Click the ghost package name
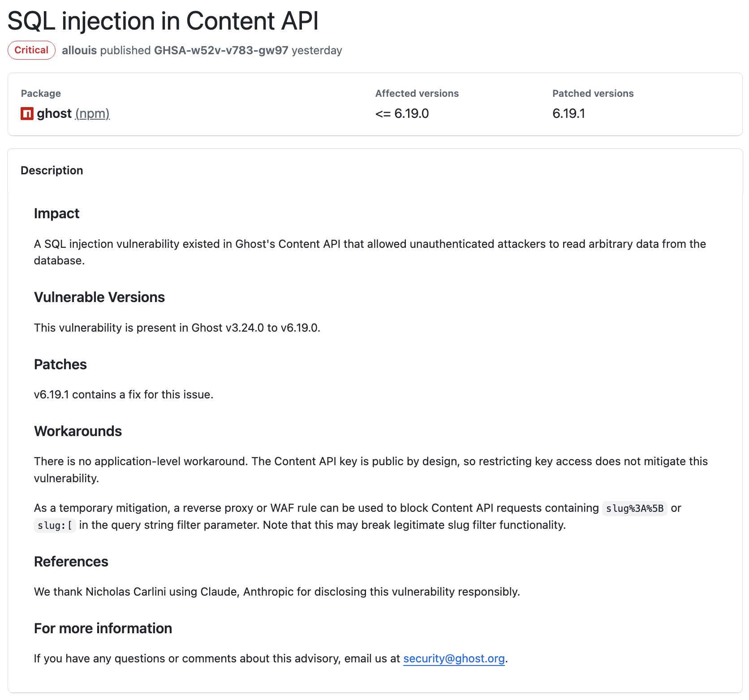 point(54,114)
